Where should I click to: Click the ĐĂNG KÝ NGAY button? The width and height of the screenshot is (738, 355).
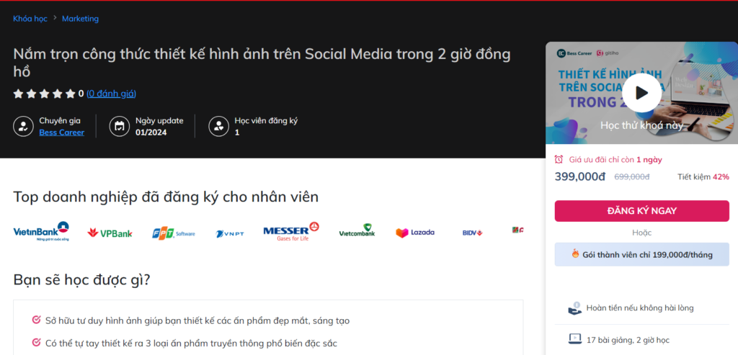pos(641,211)
